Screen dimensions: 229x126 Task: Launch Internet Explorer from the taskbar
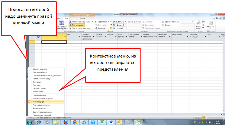[38, 122]
